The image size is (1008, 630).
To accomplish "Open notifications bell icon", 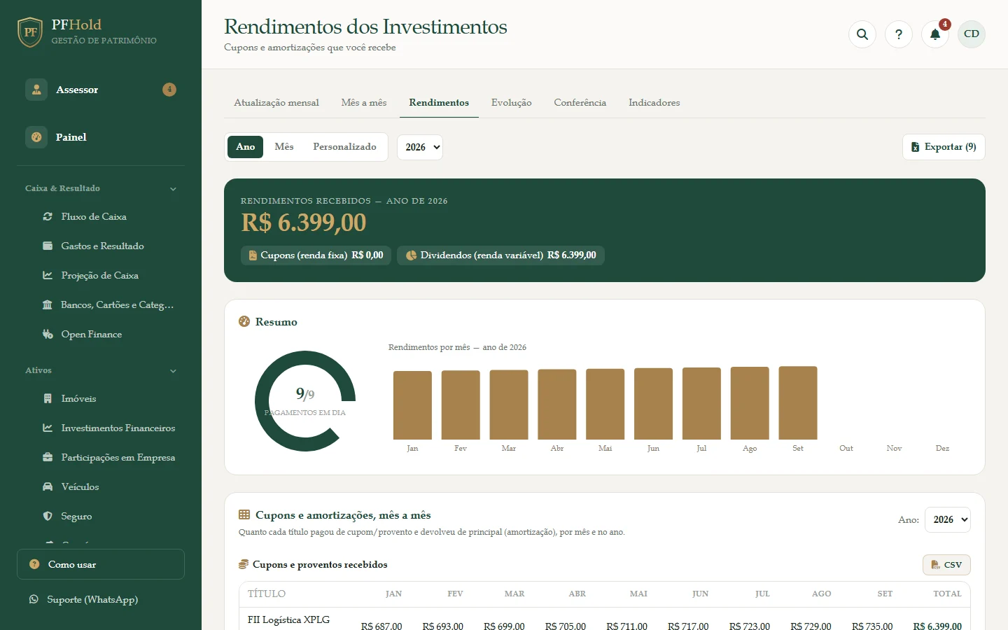I will pos(935,34).
